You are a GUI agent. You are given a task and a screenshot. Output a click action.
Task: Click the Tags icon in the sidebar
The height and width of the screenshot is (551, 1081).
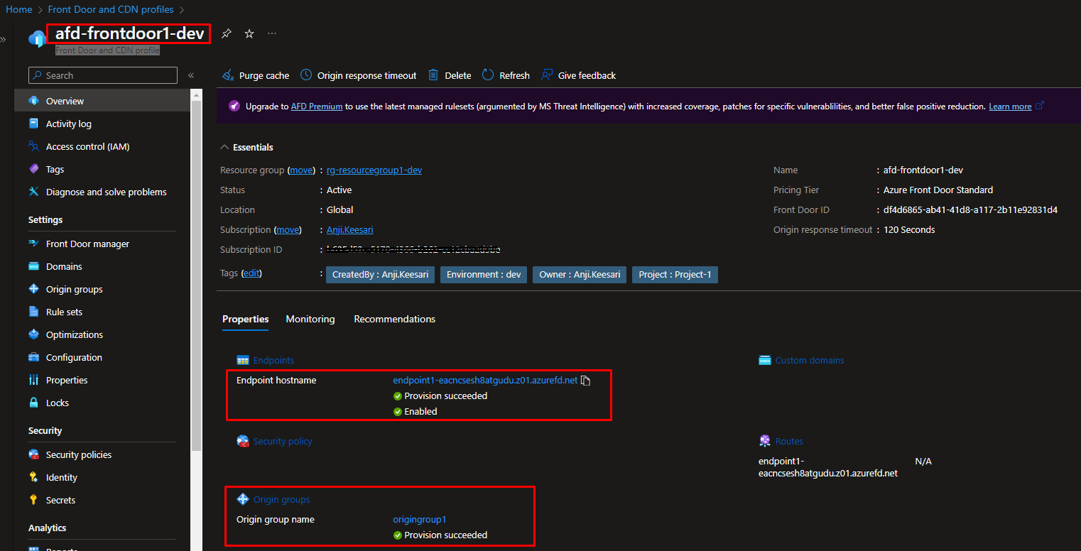tap(33, 169)
